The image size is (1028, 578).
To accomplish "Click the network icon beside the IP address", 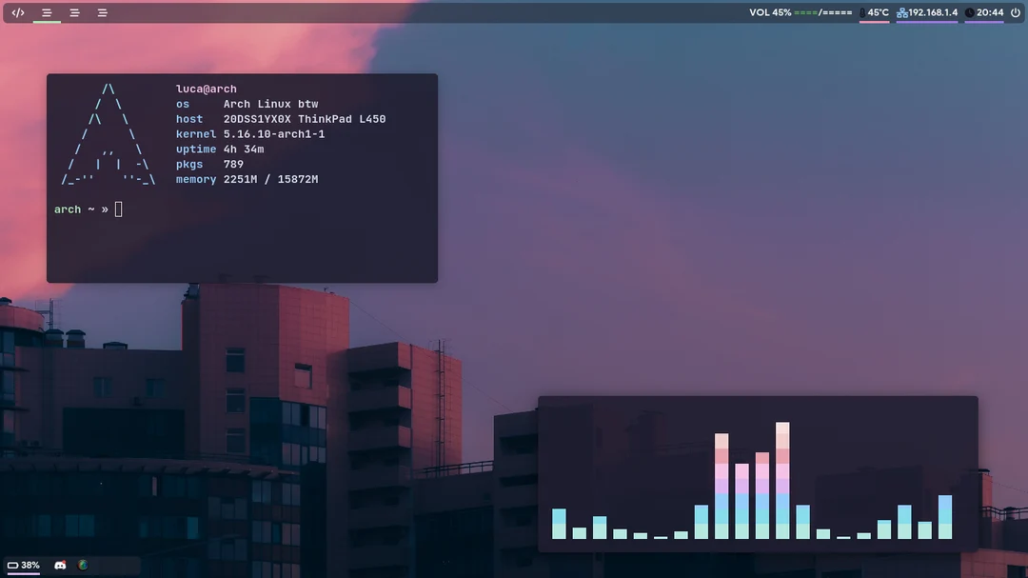I will [901, 12].
